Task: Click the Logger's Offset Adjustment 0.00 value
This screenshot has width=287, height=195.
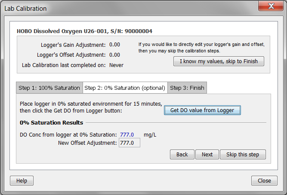Action: click(x=114, y=55)
